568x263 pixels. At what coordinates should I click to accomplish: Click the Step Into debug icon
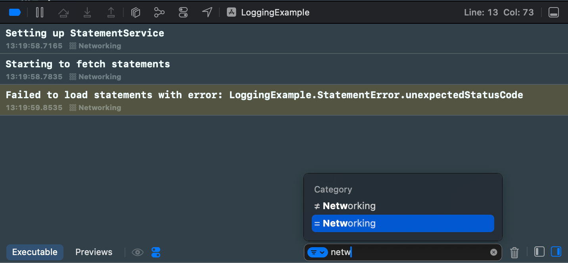(x=87, y=13)
